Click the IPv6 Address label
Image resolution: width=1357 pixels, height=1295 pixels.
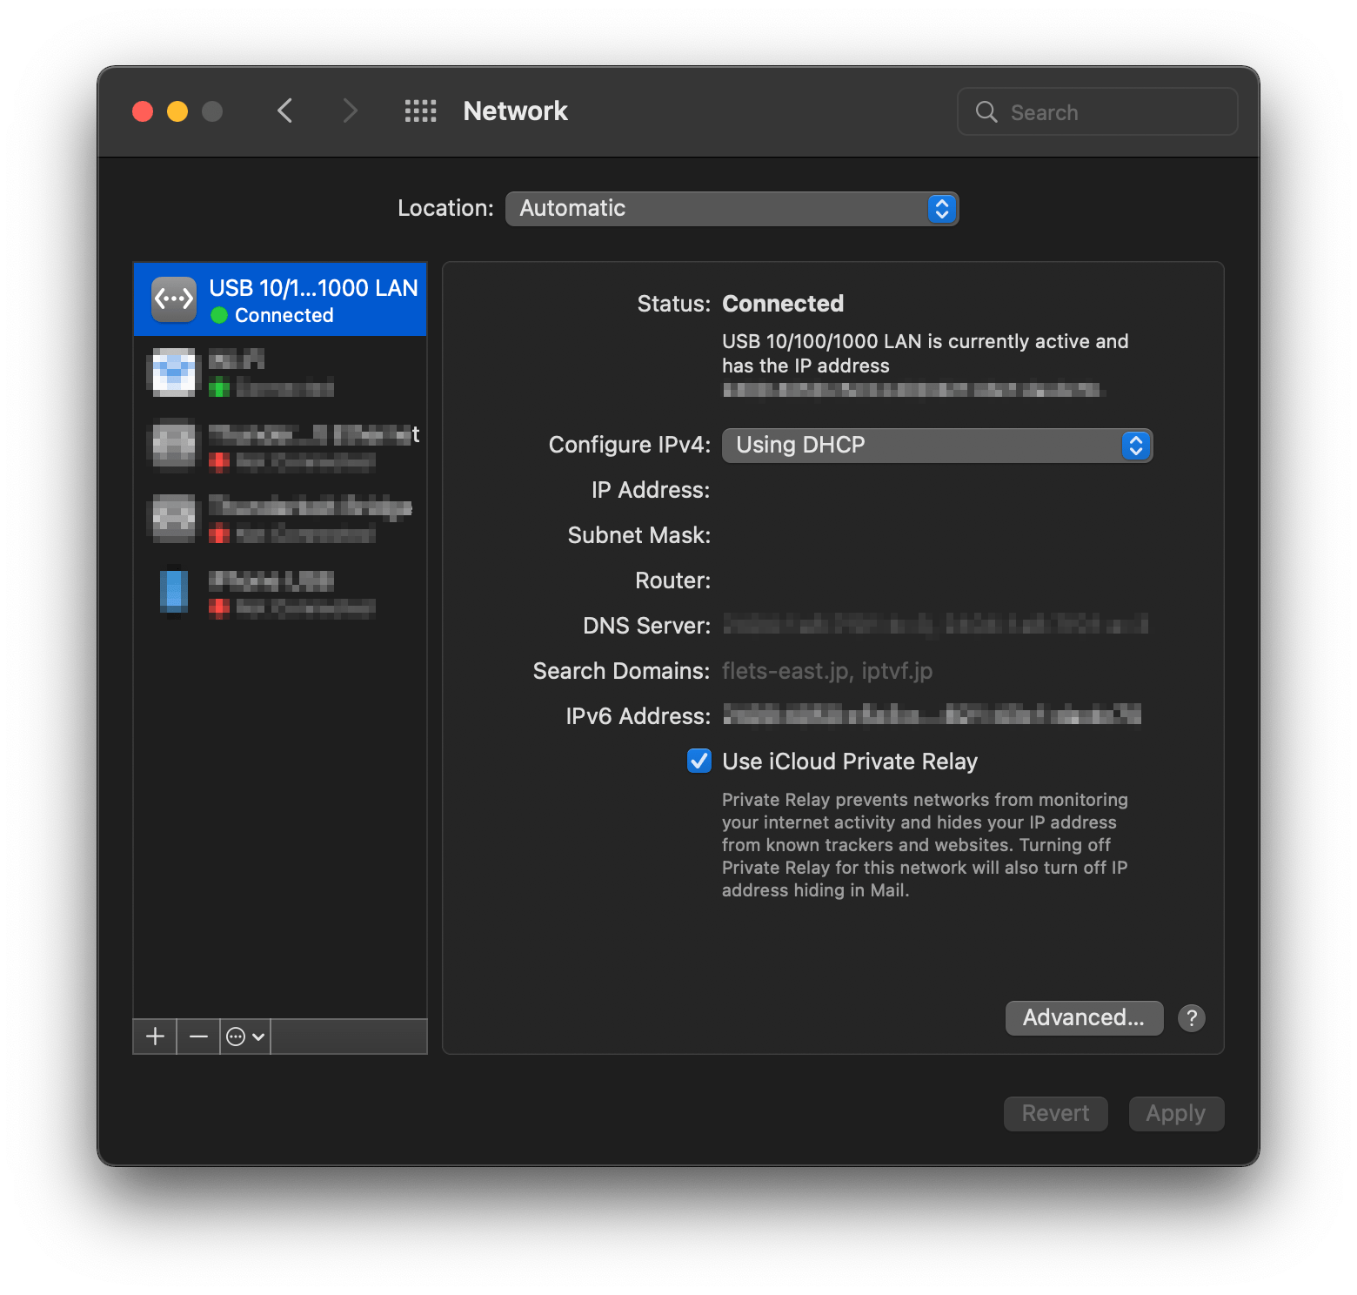[x=638, y=716]
